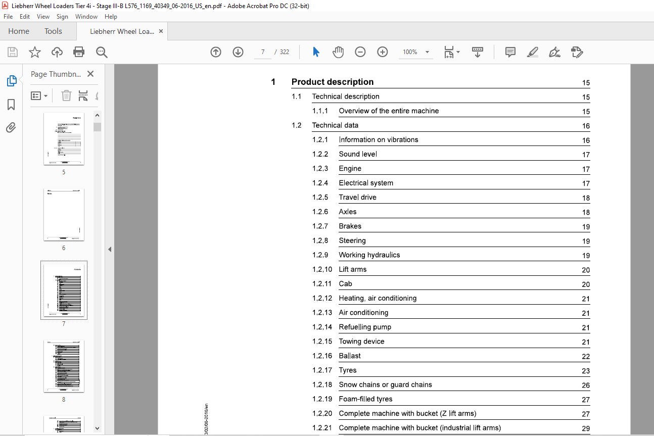654x436 pixels.
Task: Select page 7 thumbnail
Action: pos(64,290)
